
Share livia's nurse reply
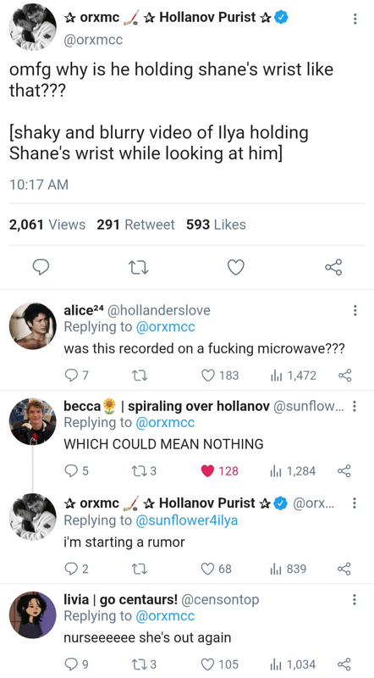click(345, 664)
